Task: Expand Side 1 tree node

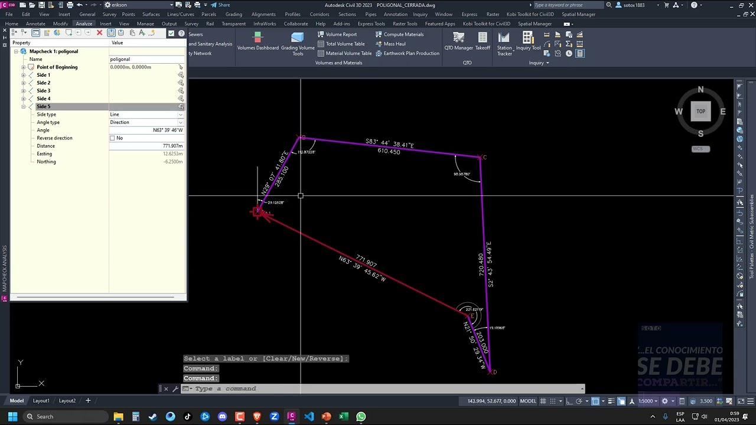Action: pyautogui.click(x=24, y=75)
